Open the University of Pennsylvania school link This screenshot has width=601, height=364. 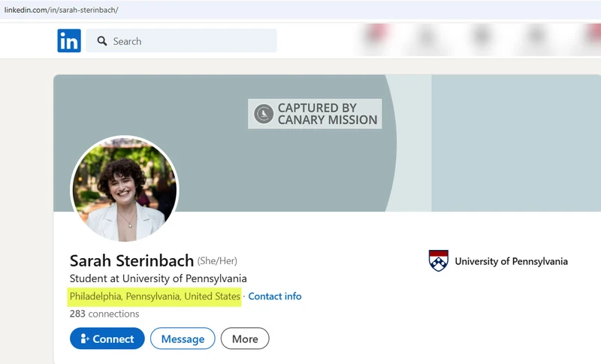(511, 261)
